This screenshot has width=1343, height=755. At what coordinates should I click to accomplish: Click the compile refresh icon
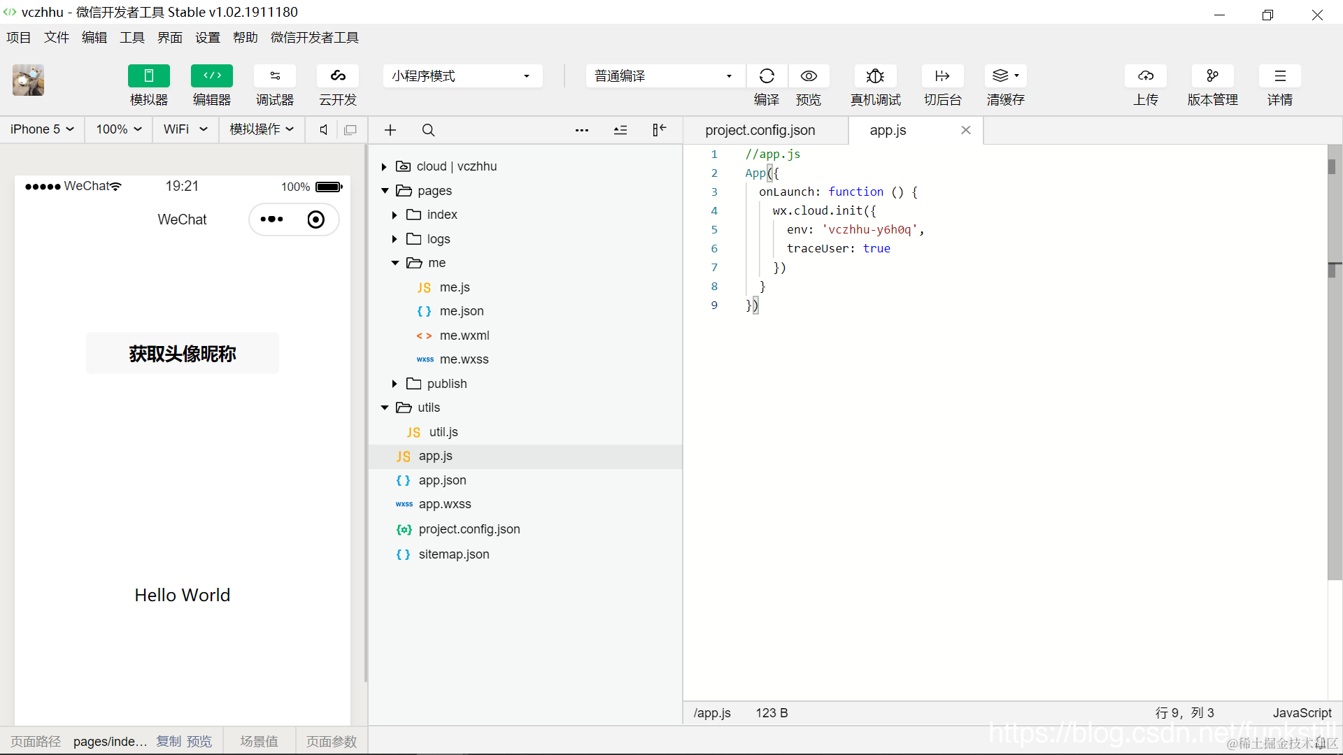point(767,76)
